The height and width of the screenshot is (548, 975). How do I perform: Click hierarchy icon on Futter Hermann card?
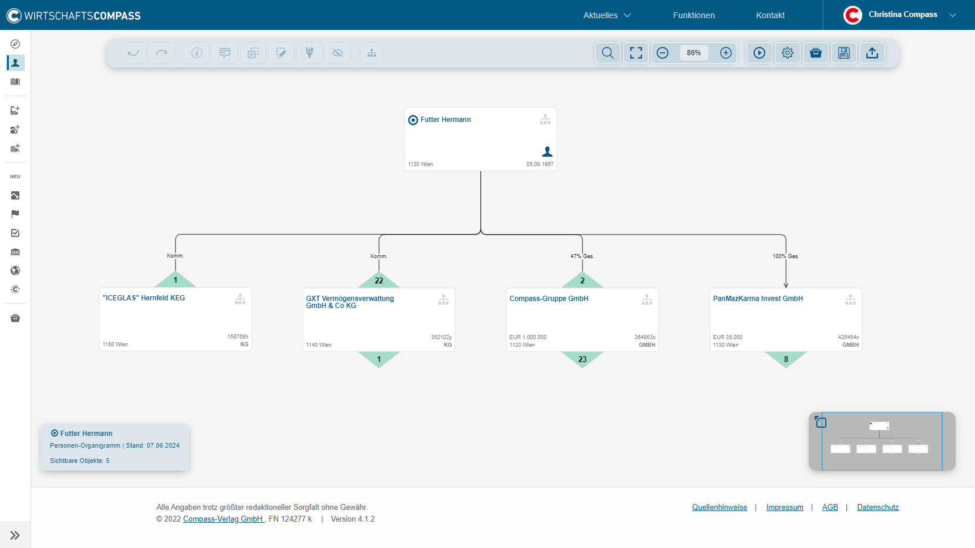pyautogui.click(x=545, y=120)
